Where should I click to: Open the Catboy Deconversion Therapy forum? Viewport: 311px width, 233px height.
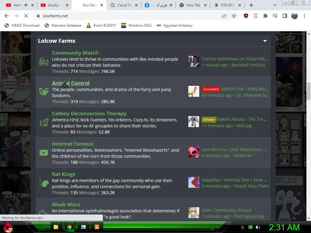click(89, 113)
